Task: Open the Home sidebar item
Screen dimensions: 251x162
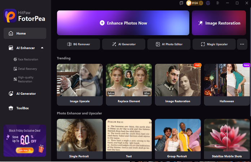Action: (25, 33)
